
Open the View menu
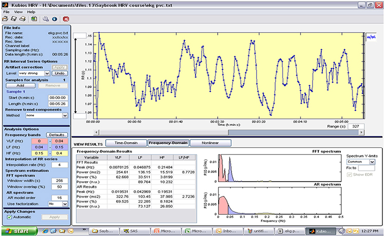[x=18, y=11]
